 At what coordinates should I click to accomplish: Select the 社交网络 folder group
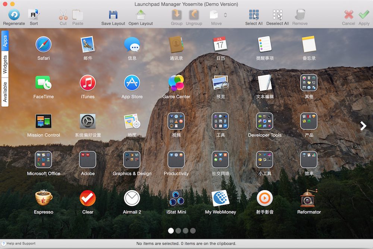220,159
